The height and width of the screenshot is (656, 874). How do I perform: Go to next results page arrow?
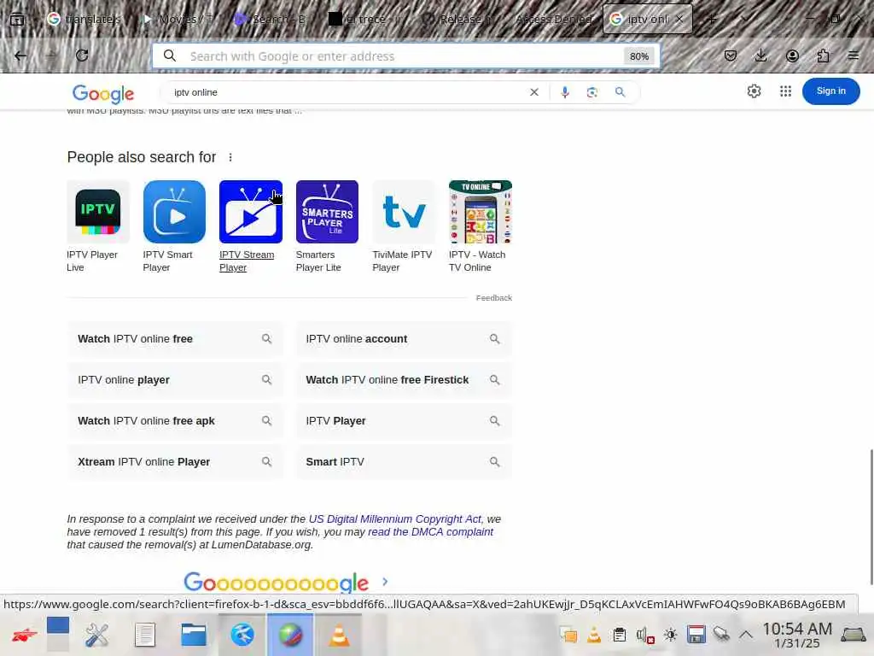click(385, 582)
